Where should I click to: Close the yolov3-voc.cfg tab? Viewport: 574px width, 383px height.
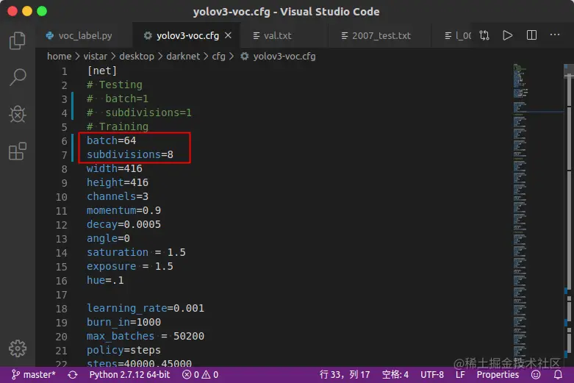coord(228,35)
